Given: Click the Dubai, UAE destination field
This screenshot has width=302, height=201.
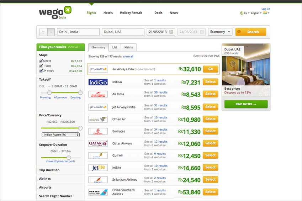Looking at the screenshot, I should click(123, 32).
